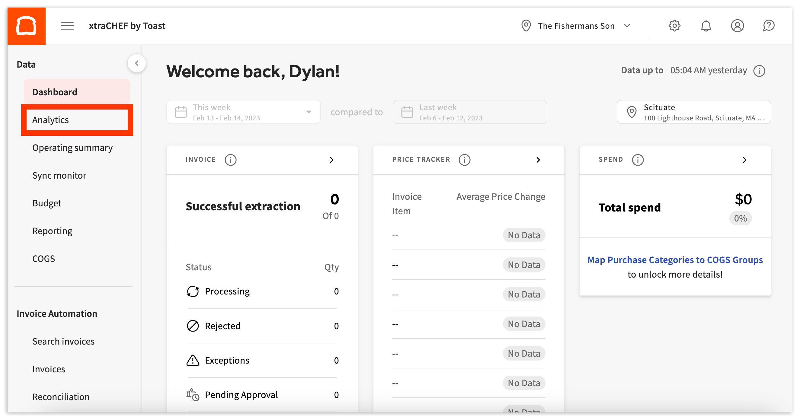Collapse the left sidebar with chevron toggle
This screenshot has height=420, width=800.
point(137,63)
